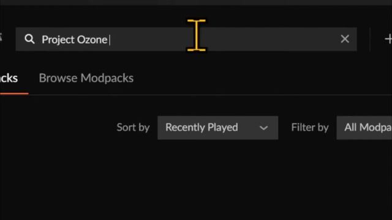Open the All Modpacks filter dropdown

point(364,128)
